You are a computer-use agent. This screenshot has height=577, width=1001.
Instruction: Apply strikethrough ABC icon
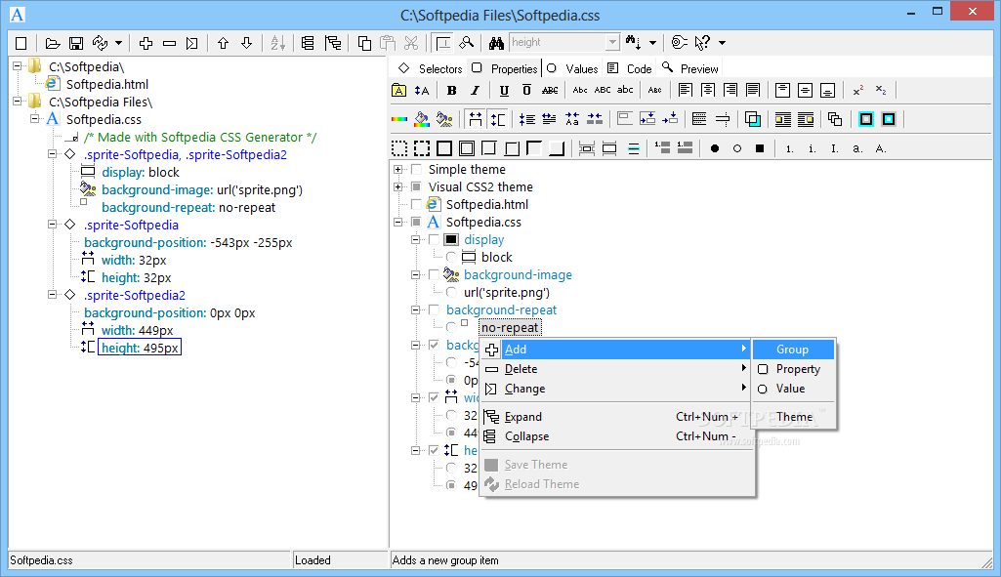[550, 90]
